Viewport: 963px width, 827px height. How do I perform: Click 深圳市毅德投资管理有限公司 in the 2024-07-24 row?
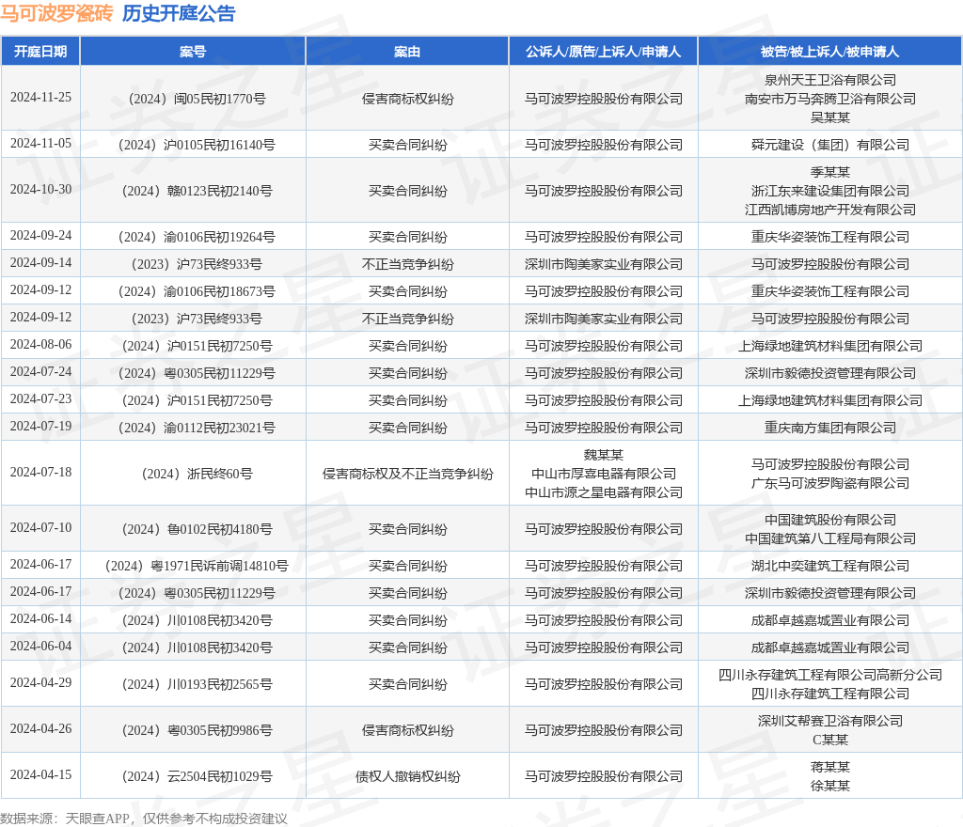pyautogui.click(x=829, y=373)
